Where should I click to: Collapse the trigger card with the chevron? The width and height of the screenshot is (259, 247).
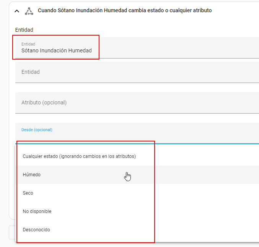pos(16,11)
